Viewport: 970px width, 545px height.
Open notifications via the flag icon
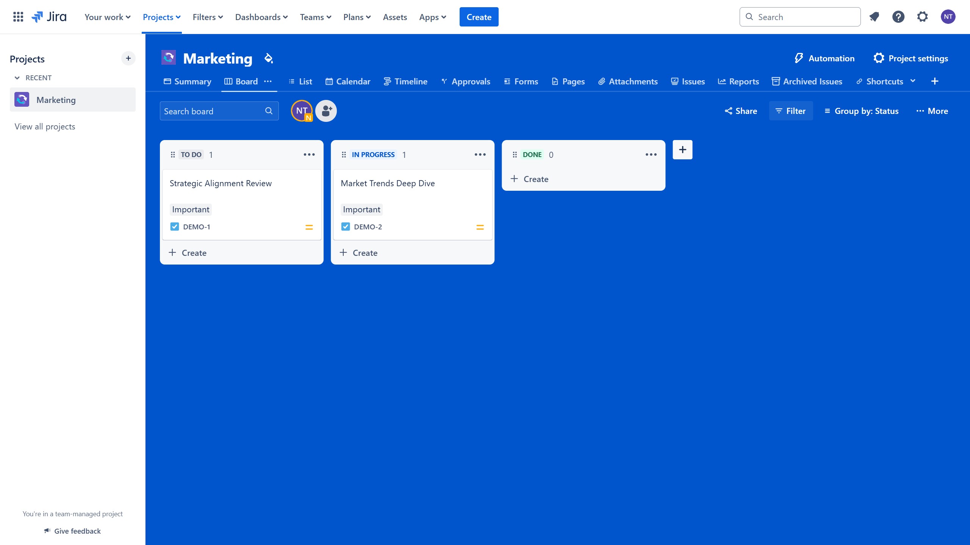tap(874, 17)
